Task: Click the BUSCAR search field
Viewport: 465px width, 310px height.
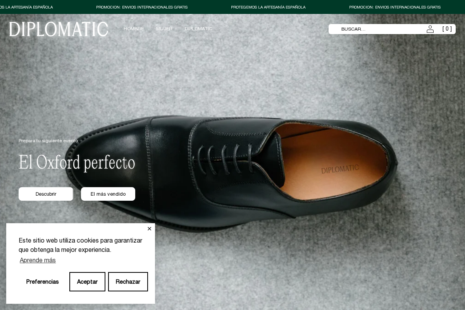Action: (372, 29)
